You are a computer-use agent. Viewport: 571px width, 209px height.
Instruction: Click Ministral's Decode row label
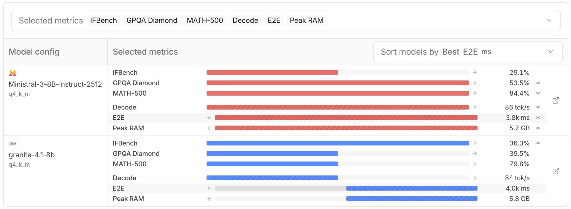point(124,107)
